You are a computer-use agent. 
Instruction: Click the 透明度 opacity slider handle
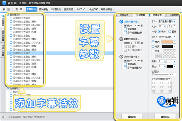(x=153, y=74)
